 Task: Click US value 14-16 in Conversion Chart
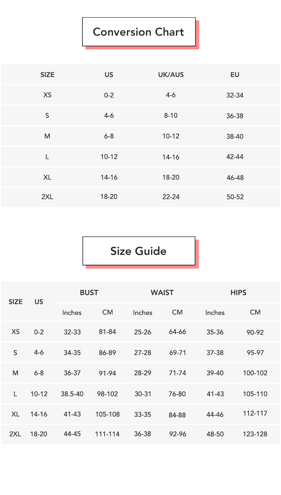[x=109, y=177]
